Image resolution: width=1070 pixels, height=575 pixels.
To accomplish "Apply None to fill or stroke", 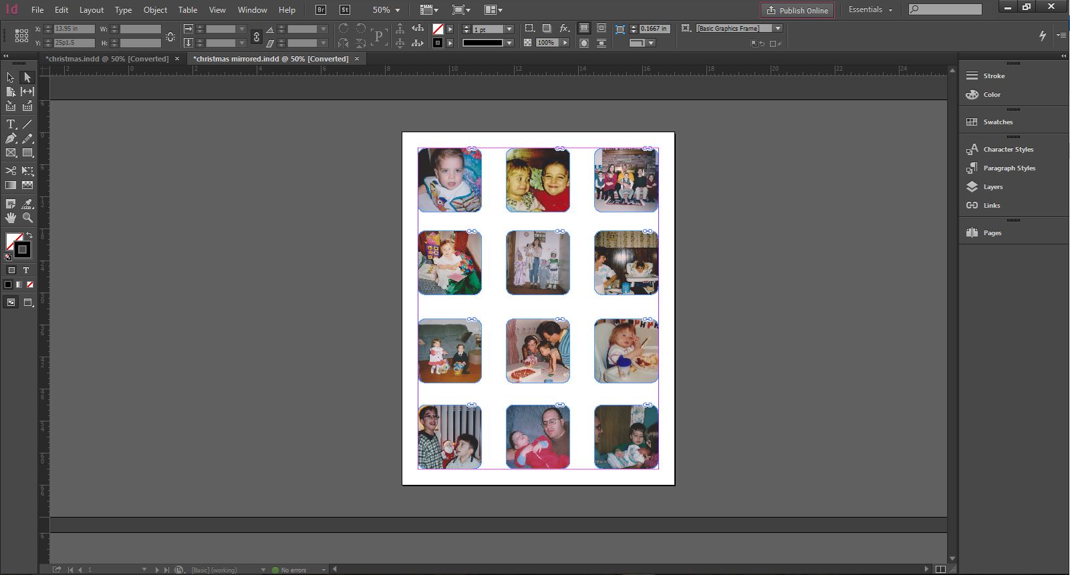I will click(29, 284).
